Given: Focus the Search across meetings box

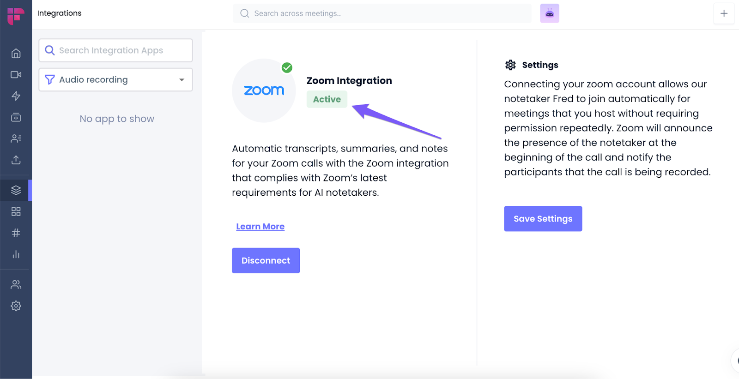Looking at the screenshot, I should 382,13.
